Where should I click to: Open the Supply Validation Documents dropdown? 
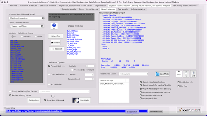[x=64, y=92]
